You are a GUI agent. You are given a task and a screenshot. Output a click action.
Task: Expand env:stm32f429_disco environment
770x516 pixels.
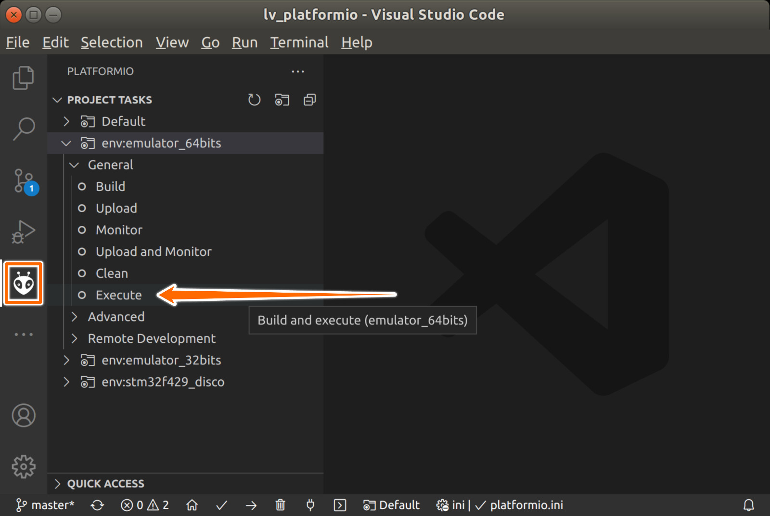tap(185, 382)
